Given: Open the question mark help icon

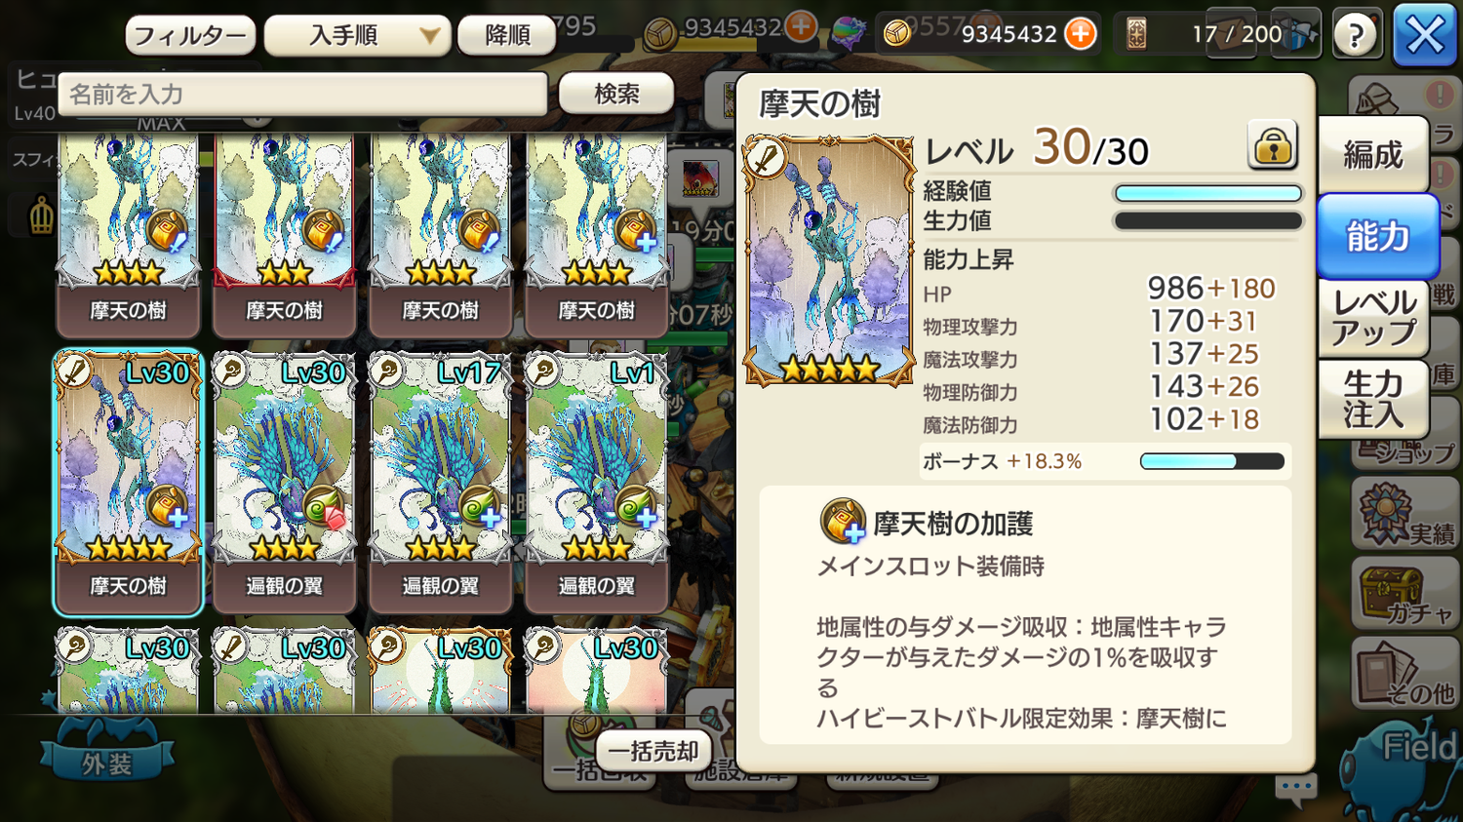Looking at the screenshot, I should (1356, 35).
